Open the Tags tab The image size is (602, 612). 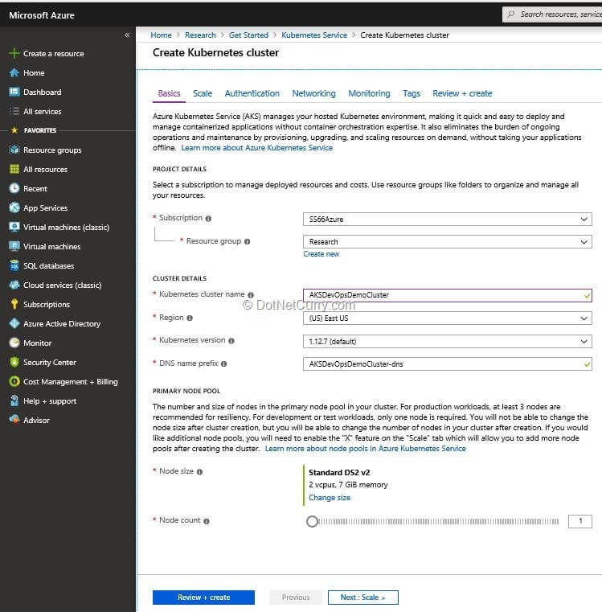pos(412,93)
